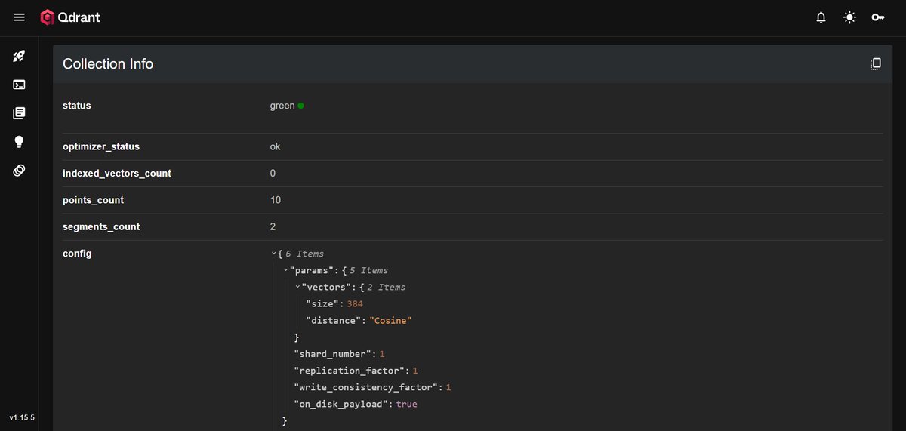
Task: Open the Tutorial lightbulb sidebar icon
Action: click(19, 142)
